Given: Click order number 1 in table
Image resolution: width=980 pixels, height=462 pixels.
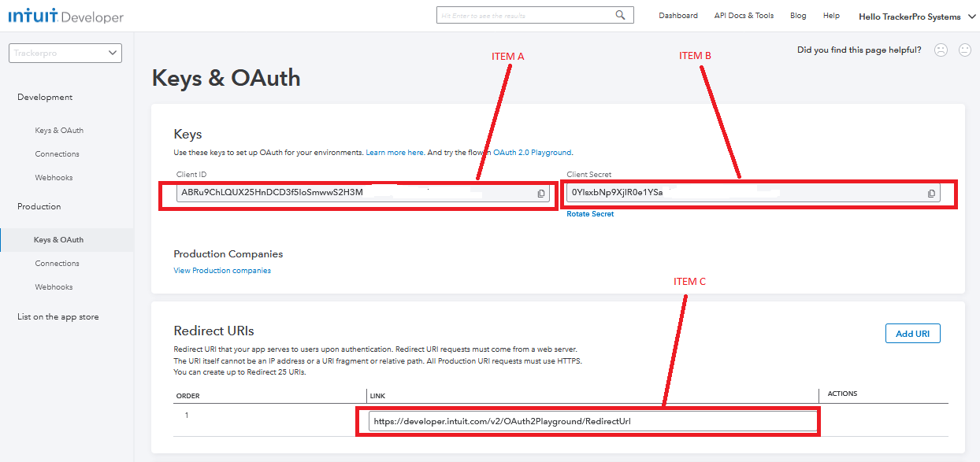Looking at the screenshot, I should tap(187, 415).
